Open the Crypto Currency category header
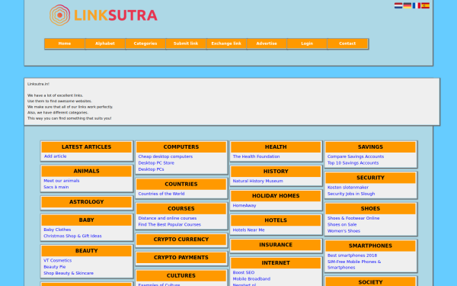This screenshot has width=457, height=286. coord(181,239)
